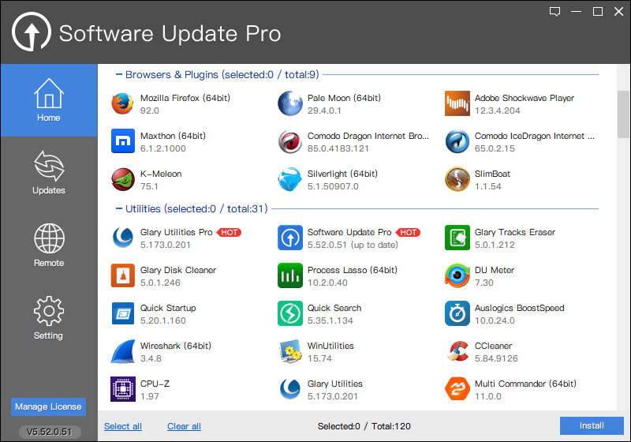This screenshot has width=631, height=442.
Task: Click the Auslogics BoostSpeed name
Action: point(519,308)
